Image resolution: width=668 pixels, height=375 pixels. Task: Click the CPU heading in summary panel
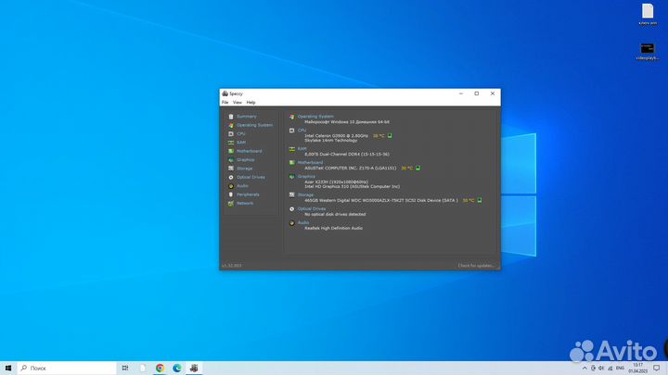tap(302, 131)
